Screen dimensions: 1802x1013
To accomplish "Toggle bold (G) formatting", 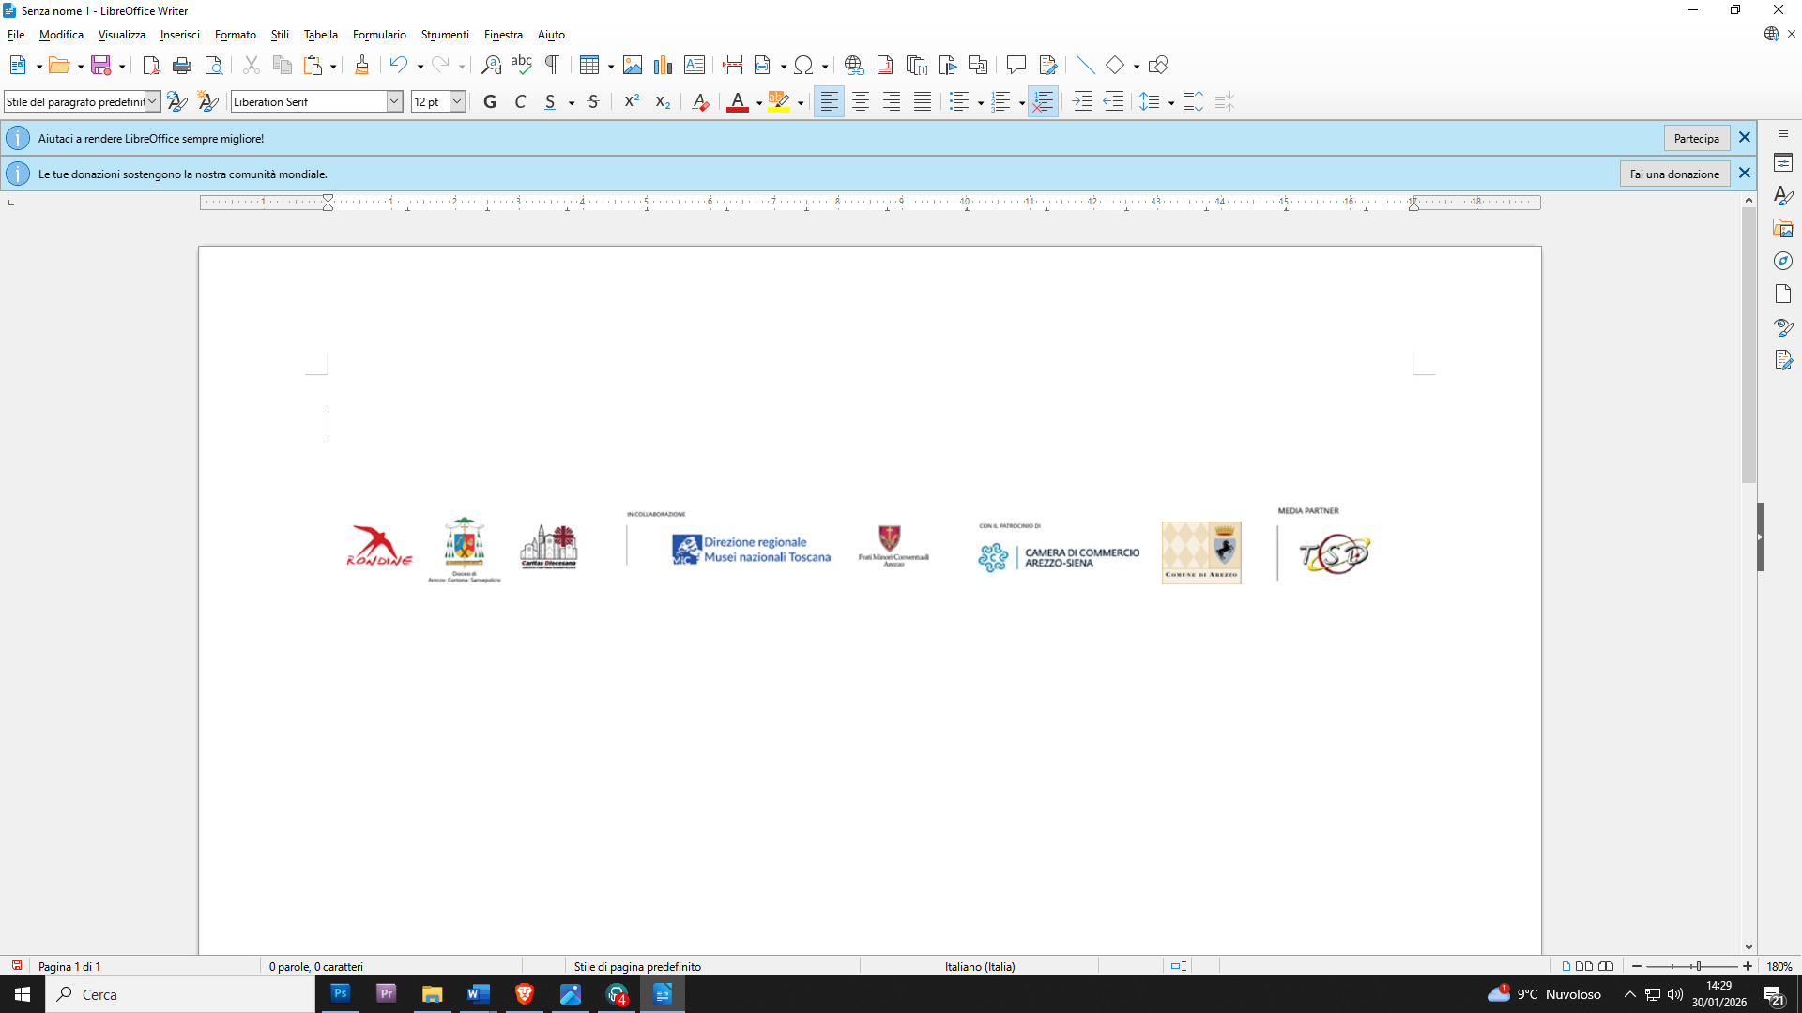I will click(489, 102).
